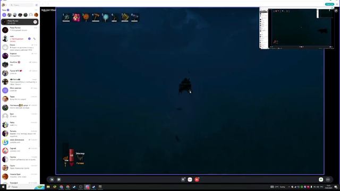Click the white hang-up button in the call bar
The image size is (340, 191).
click(190, 179)
